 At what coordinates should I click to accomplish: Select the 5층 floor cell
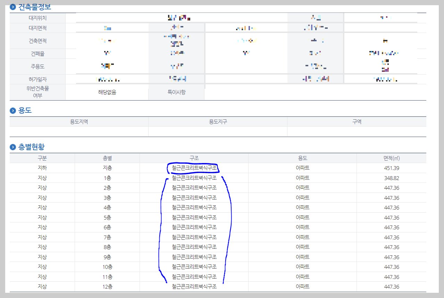pos(107,218)
